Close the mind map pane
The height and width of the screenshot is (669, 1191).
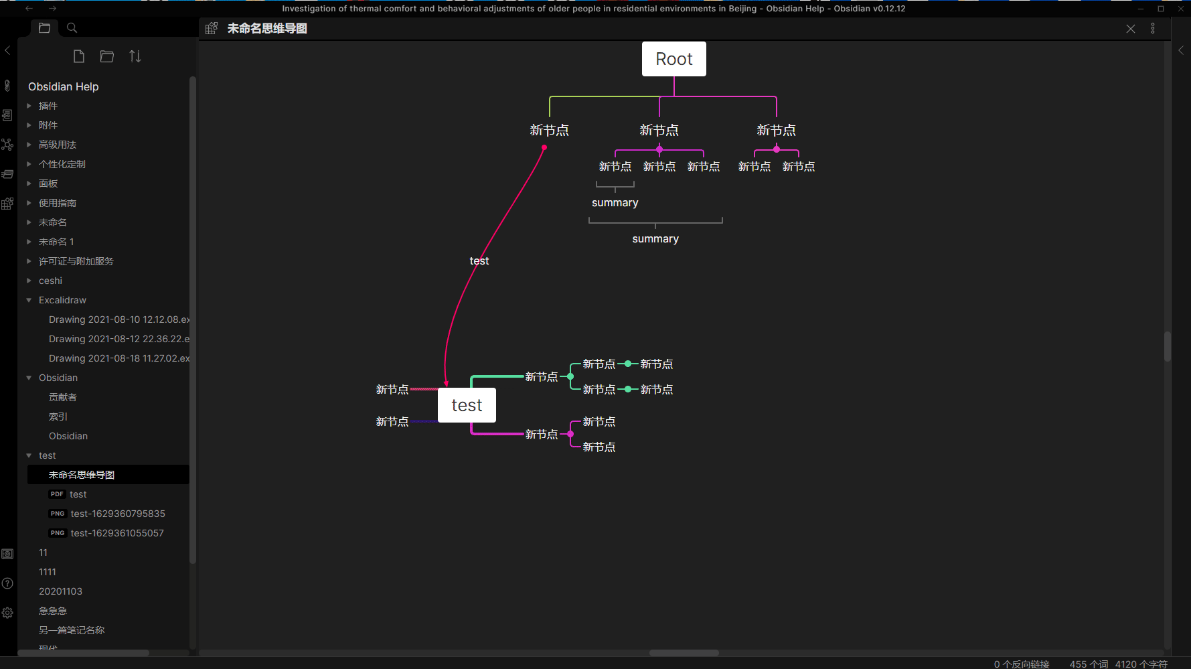[1131, 29]
